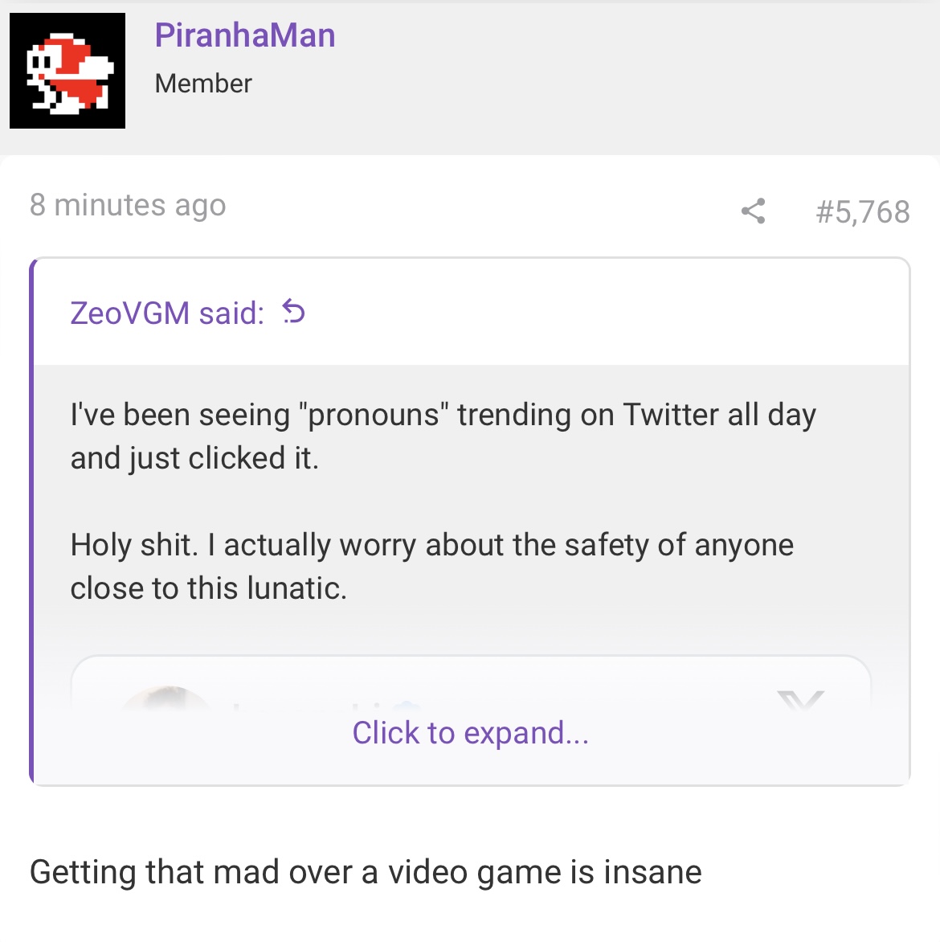Expand the quote with 'Click to expand...'

tap(470, 733)
